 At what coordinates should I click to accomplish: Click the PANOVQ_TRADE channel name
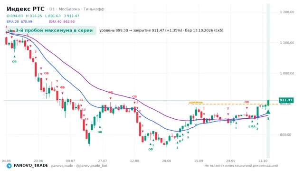pyautogui.click(x=31, y=166)
